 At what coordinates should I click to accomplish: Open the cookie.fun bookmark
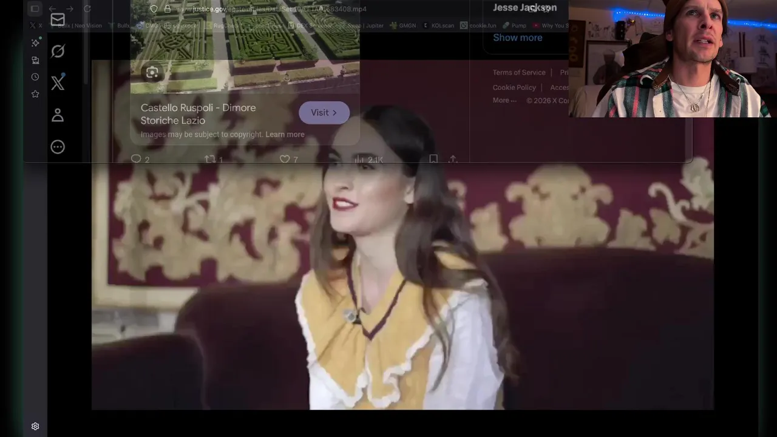coord(478,25)
